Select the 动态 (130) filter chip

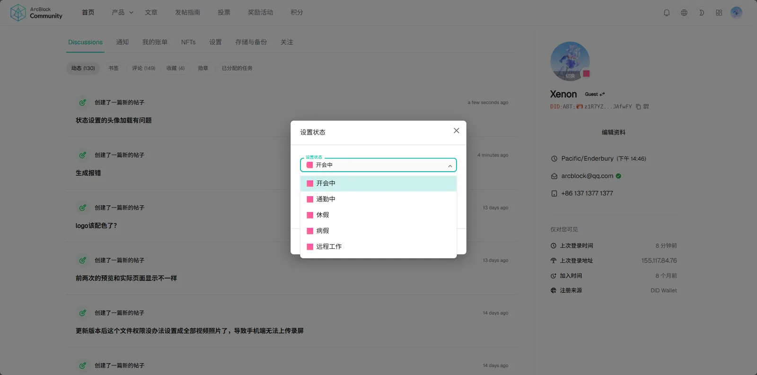point(83,68)
